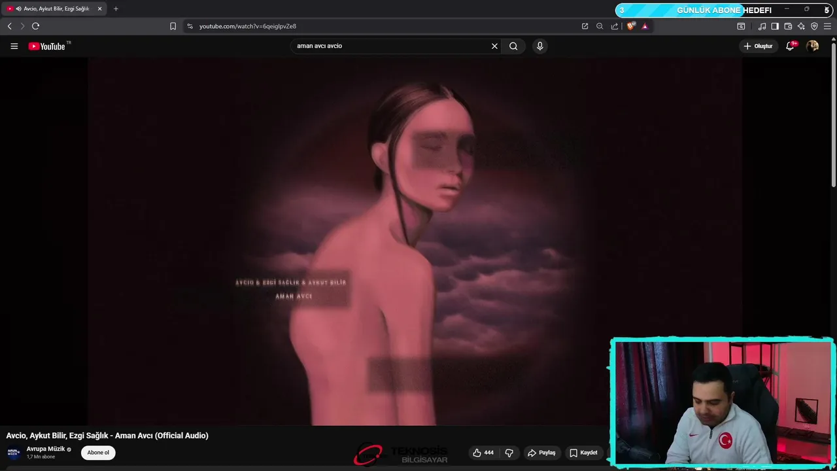837x471 pixels.
Task: Open account avatar menu
Action: pos(812,46)
